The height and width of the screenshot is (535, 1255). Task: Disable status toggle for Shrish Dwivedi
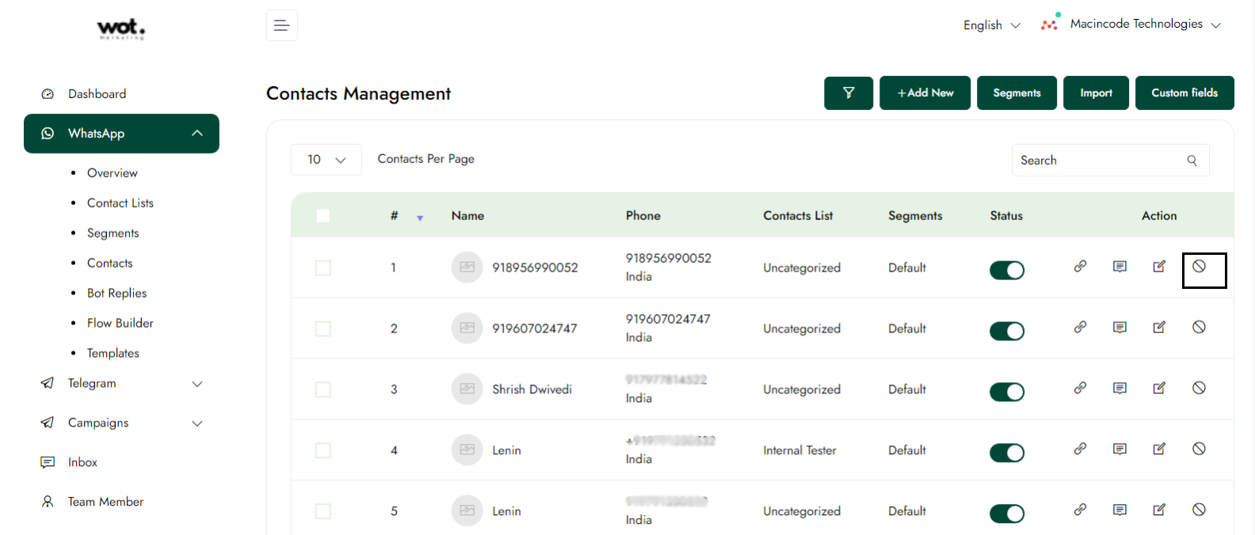pos(1006,392)
